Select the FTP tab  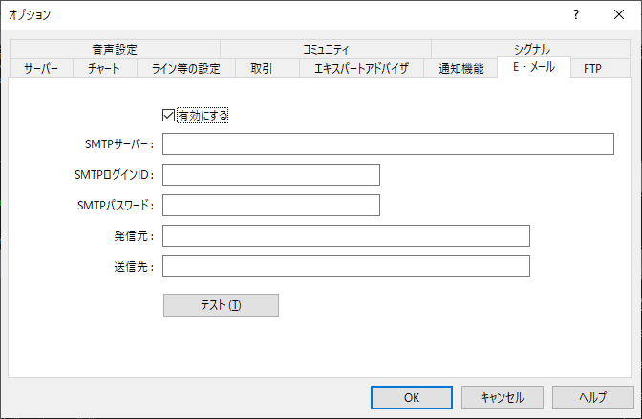pyautogui.click(x=592, y=69)
